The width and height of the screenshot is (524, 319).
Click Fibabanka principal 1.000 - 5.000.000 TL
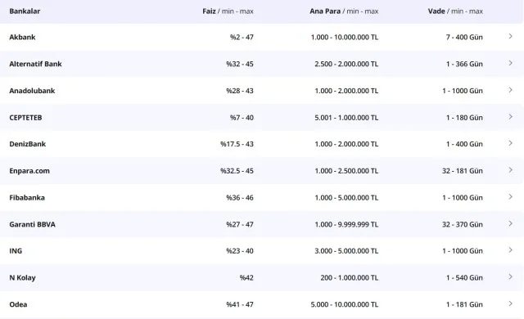click(346, 198)
